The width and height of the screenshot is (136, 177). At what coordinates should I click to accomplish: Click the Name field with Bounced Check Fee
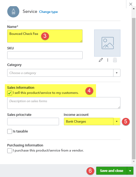[x=45, y=36]
